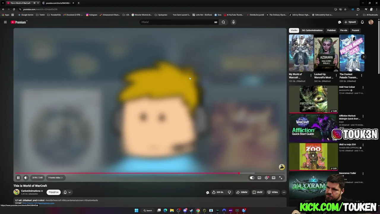Click the #worldofwarcraft hashtag
Image resolution: width=380 pixels, height=214 pixels.
[53, 200]
